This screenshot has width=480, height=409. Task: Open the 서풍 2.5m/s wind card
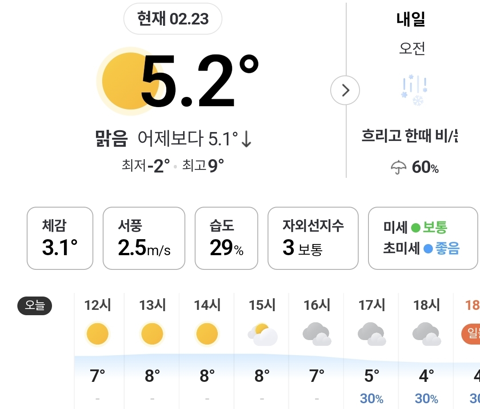pyautogui.click(x=144, y=238)
